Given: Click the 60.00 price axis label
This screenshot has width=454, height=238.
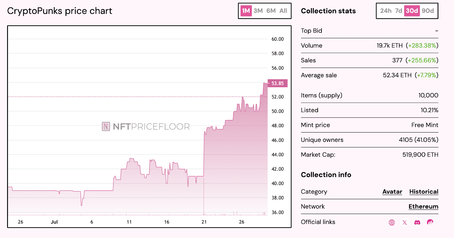Looking at the screenshot, I should pos(278,39).
